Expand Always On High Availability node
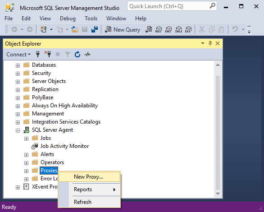 pos(18,106)
